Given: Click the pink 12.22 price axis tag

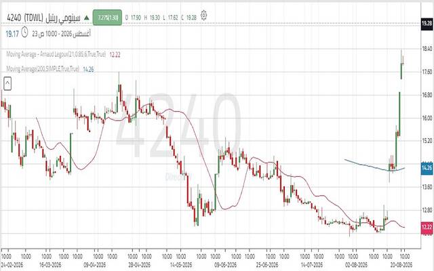Looking at the screenshot, I should tap(427, 227).
